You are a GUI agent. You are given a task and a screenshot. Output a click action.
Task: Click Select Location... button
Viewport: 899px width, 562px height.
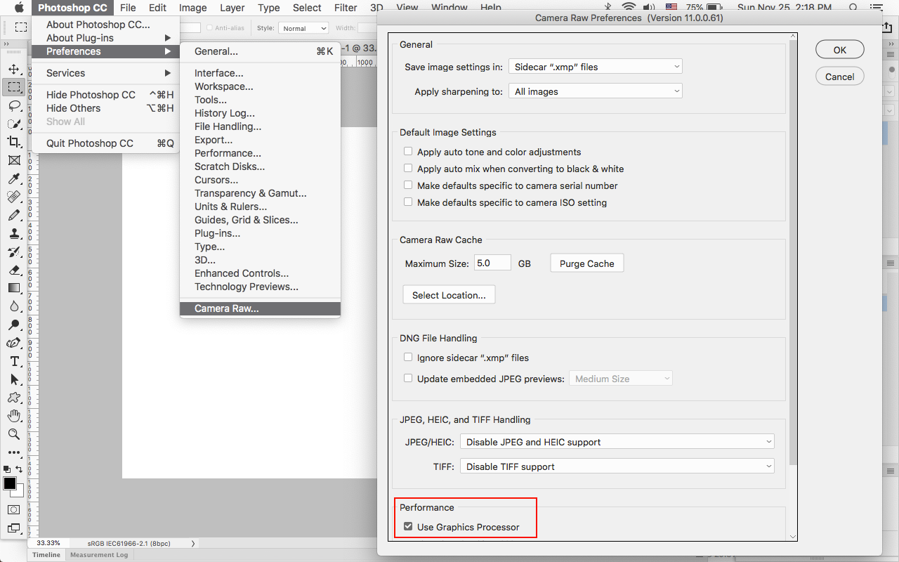pos(449,295)
